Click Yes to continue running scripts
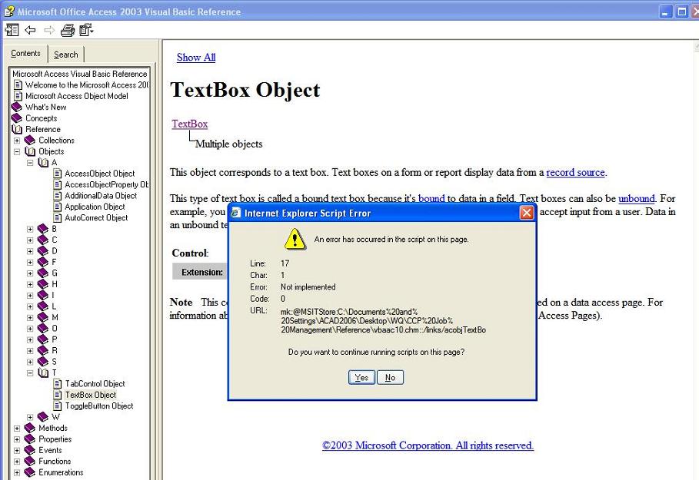Image resolution: width=699 pixels, height=480 pixels. pos(361,378)
